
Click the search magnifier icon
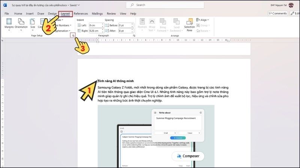[x=132, y=5]
